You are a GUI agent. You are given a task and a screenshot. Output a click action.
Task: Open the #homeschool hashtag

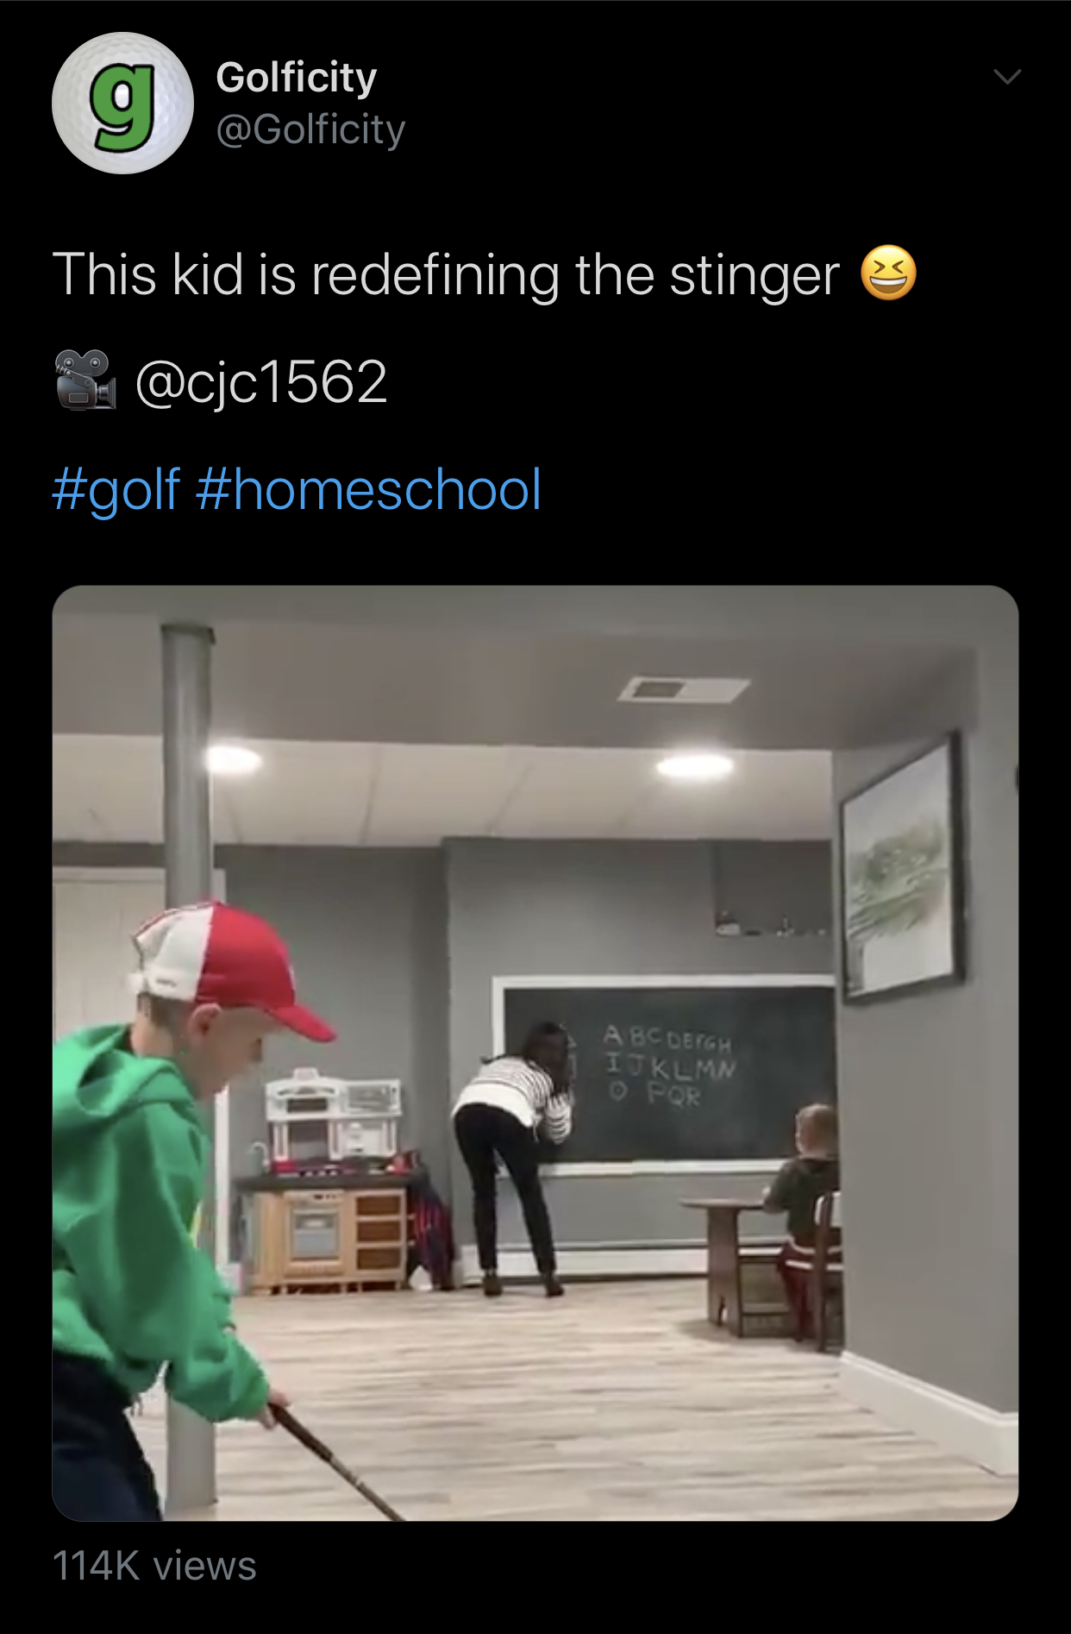(368, 489)
